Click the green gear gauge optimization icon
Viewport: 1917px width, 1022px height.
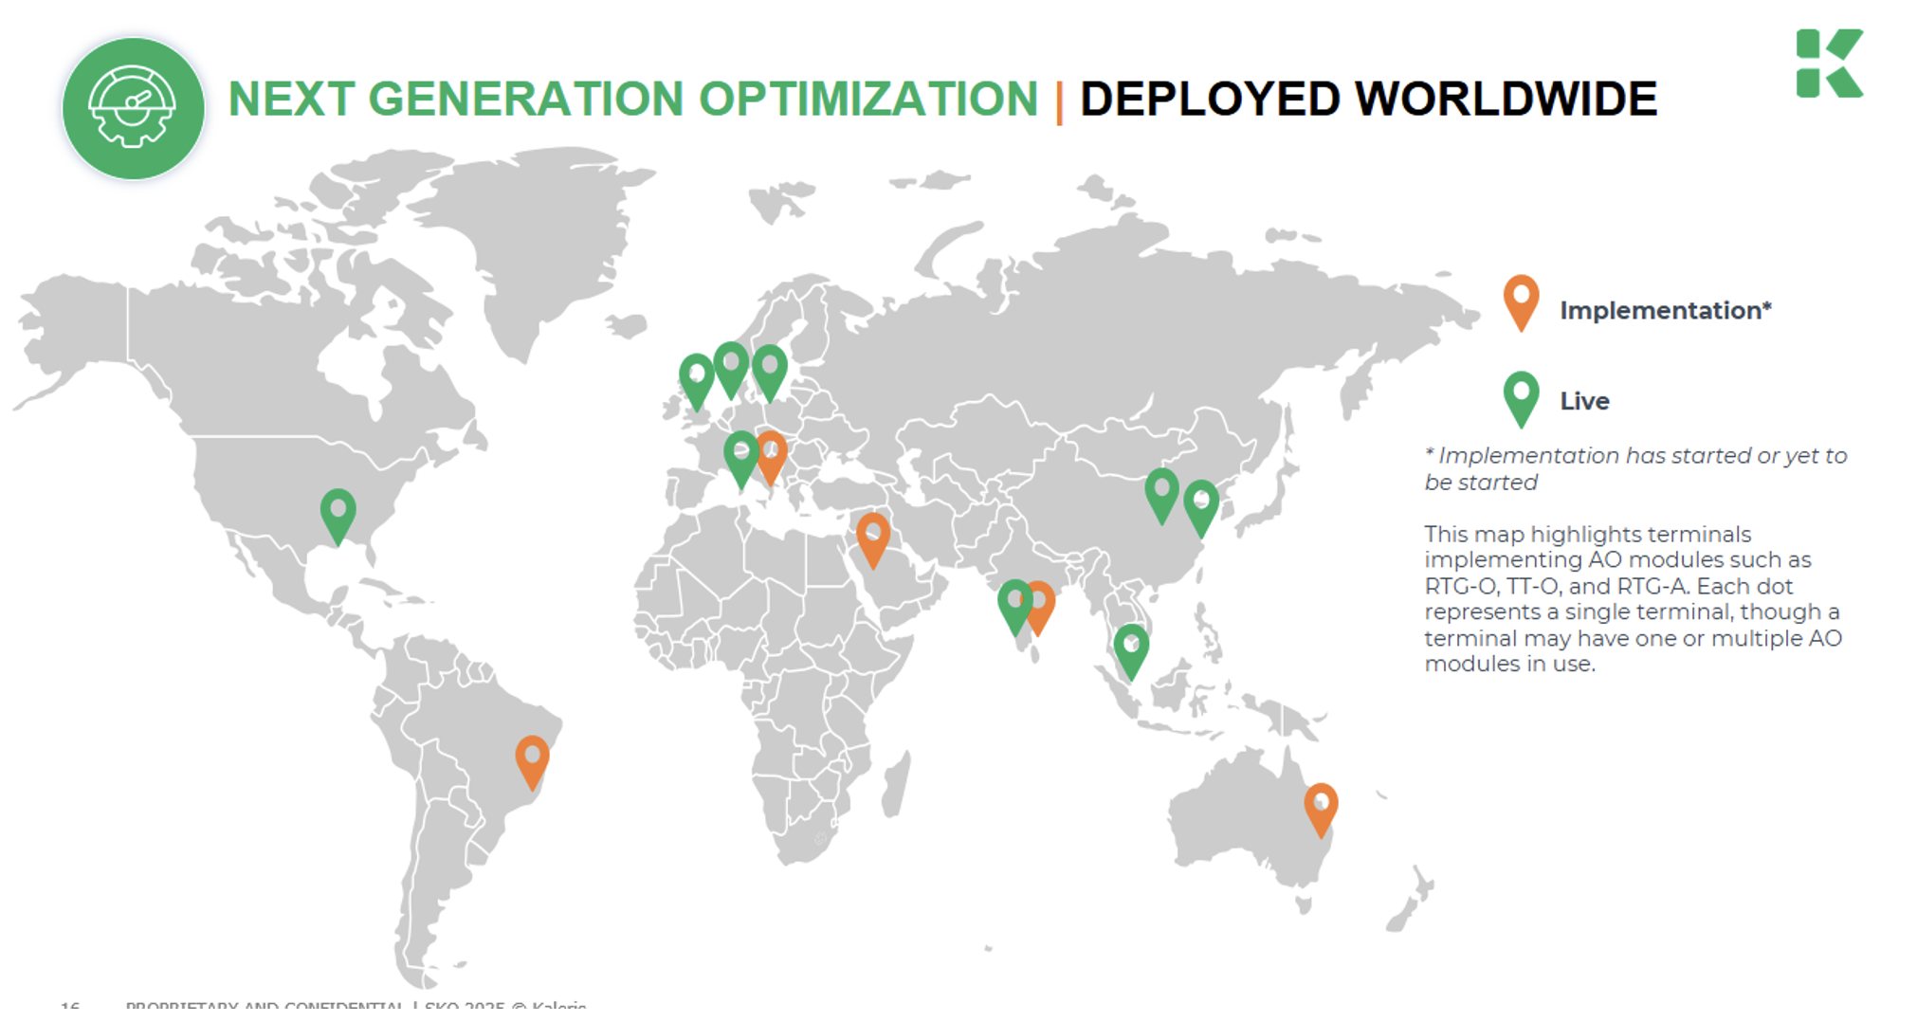click(133, 108)
